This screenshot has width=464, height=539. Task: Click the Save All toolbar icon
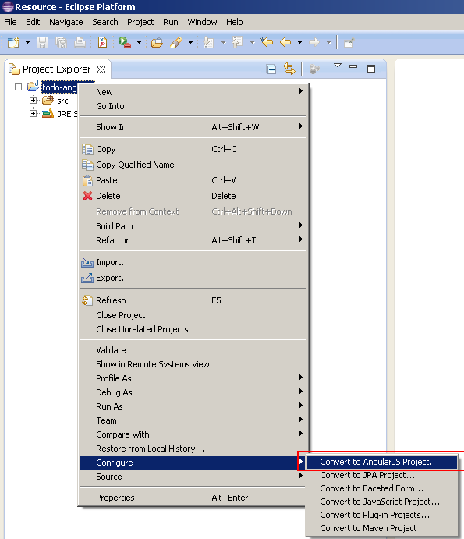(61, 43)
